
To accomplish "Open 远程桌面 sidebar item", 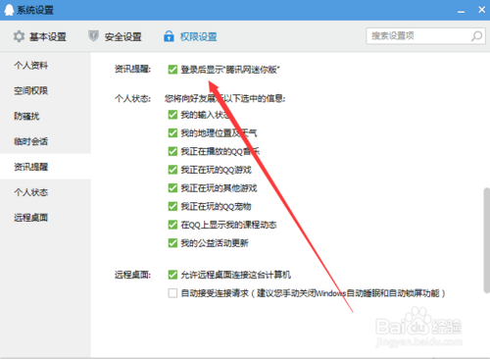I will (45, 218).
